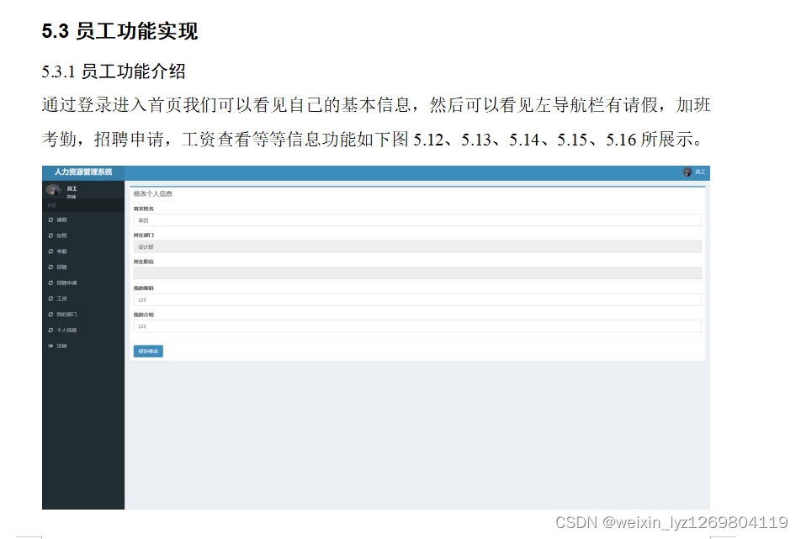Click the sidebar employee avatar picture
Image resolution: width=801 pixels, height=539 pixels.
tap(53, 190)
